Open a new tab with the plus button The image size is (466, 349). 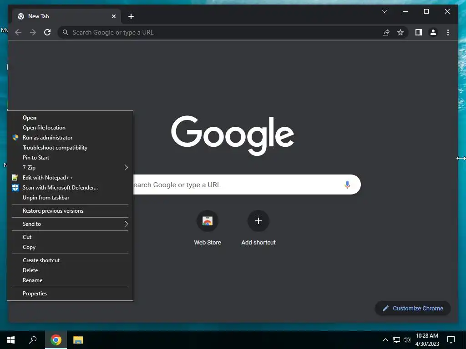pyautogui.click(x=131, y=16)
